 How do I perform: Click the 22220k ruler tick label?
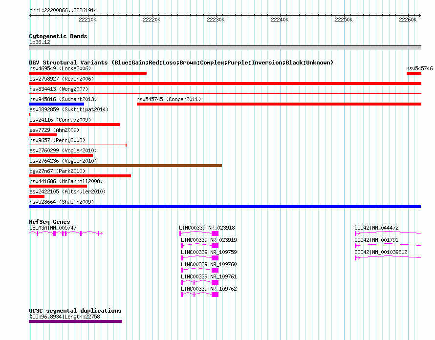pyautogui.click(x=152, y=20)
